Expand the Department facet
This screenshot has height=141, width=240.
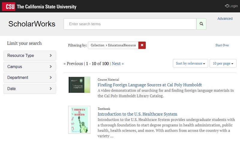30,78
